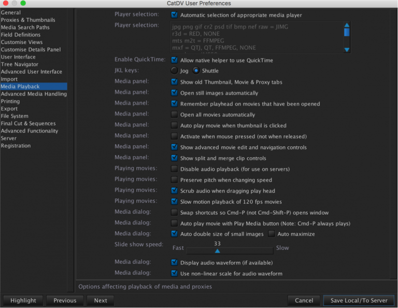Click the scroll down arrow in player selection list
This screenshot has width=398, height=308.
347,49
